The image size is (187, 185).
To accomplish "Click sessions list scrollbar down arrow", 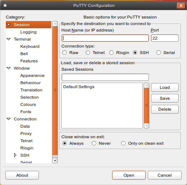I will [x=146, y=126].
